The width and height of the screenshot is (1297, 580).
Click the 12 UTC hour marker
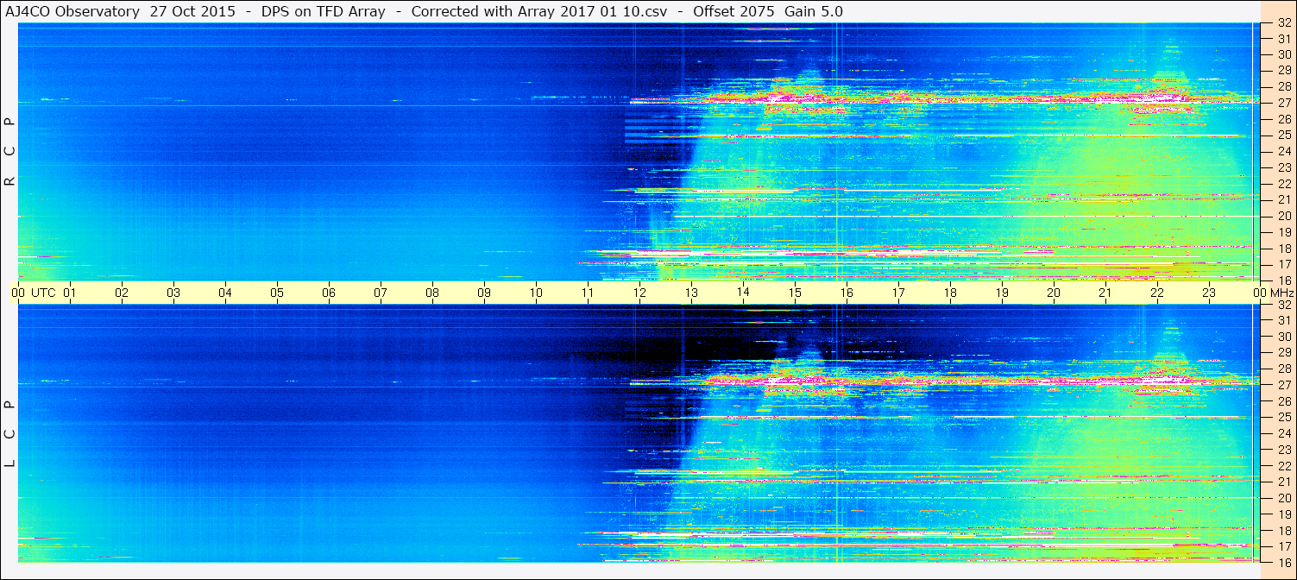tap(639, 293)
